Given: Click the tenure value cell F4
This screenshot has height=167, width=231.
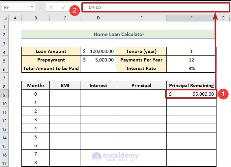Looking at the screenshot, I should [191, 51].
